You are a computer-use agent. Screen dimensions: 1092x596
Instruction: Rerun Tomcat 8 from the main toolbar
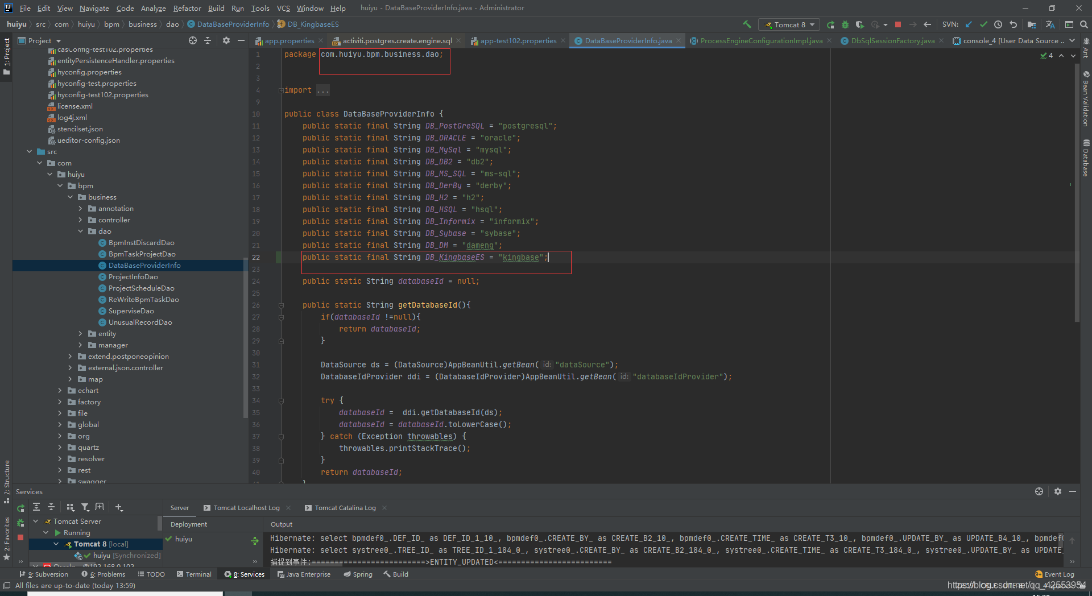click(830, 24)
